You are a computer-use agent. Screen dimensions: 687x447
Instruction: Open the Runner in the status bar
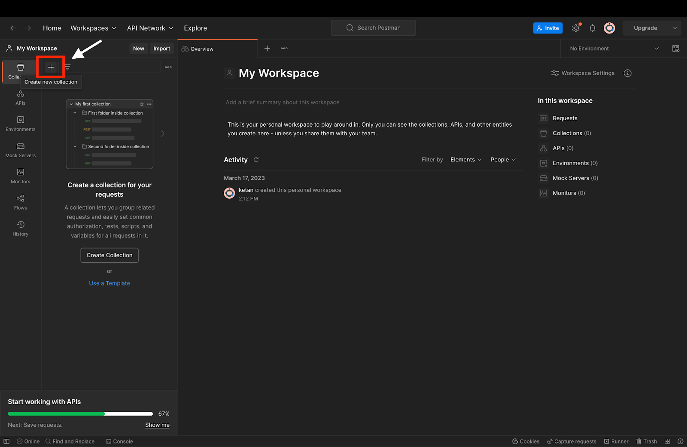(x=616, y=441)
